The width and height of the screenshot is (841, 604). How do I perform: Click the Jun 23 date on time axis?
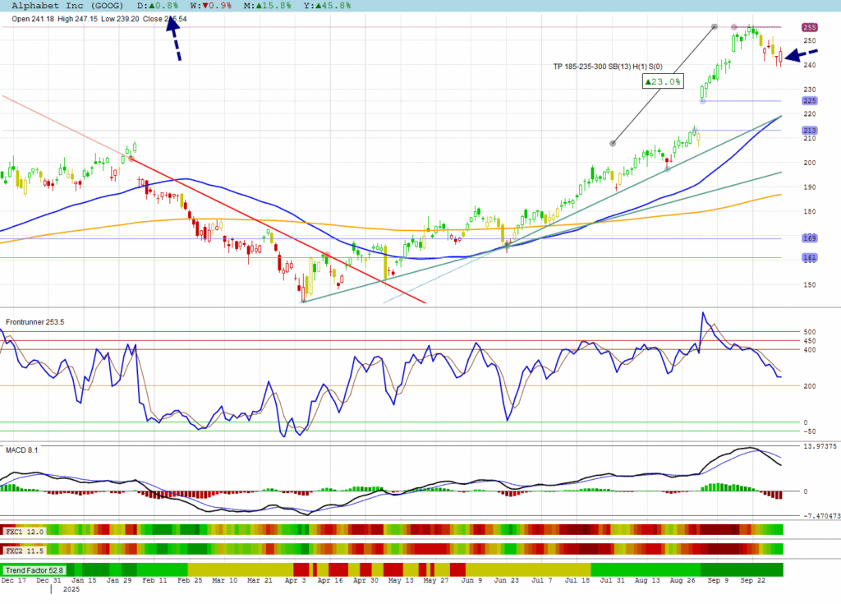click(x=504, y=580)
